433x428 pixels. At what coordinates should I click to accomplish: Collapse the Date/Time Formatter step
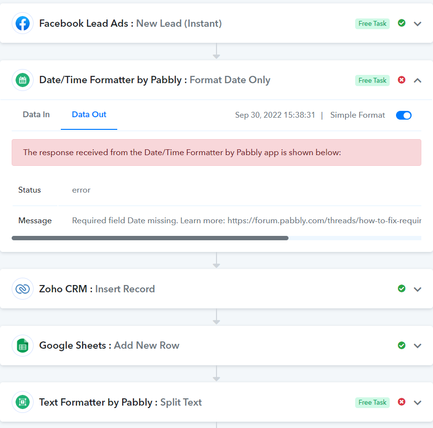(x=417, y=80)
